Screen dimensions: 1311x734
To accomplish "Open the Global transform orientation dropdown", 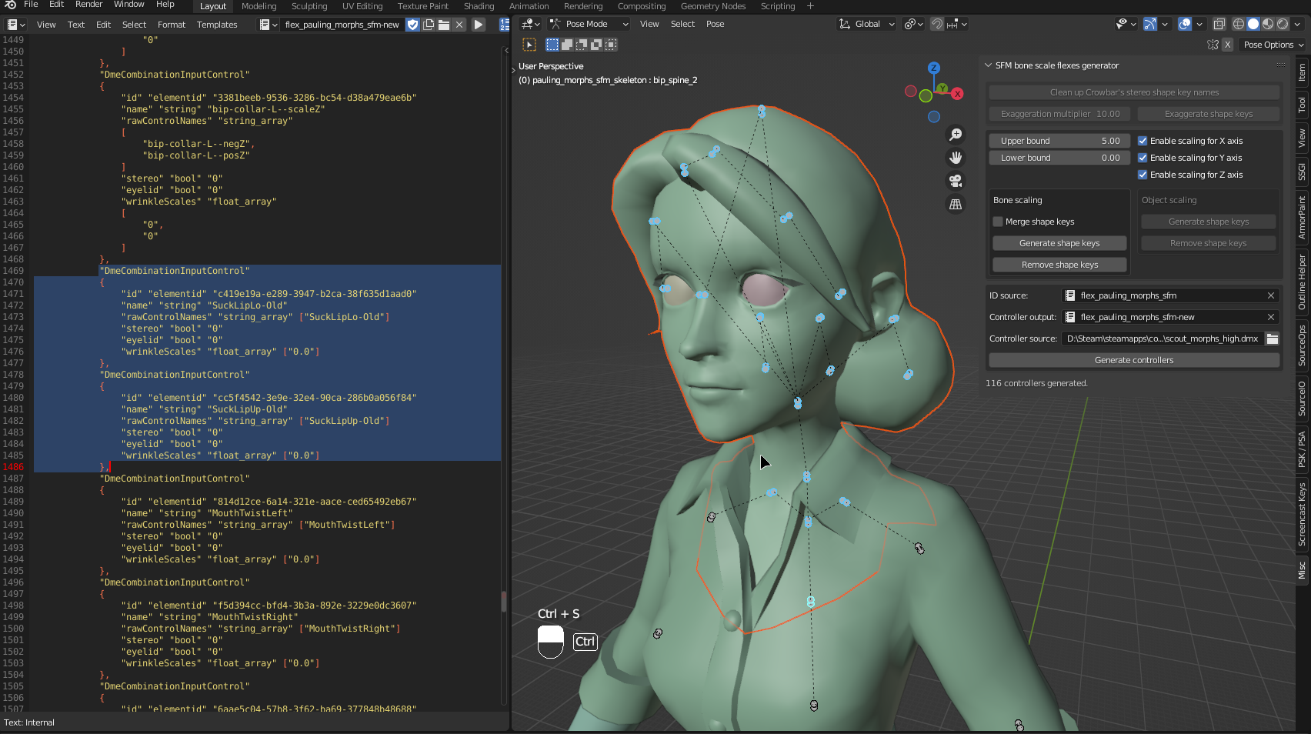I will click(x=867, y=24).
